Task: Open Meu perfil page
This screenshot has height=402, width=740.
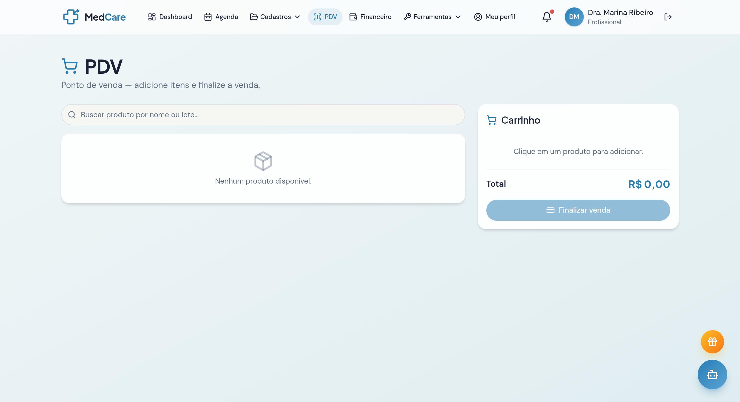Action: pyautogui.click(x=494, y=17)
